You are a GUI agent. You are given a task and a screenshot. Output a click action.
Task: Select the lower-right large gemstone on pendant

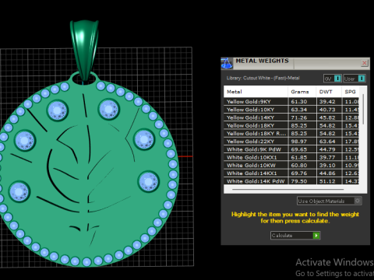point(148,181)
